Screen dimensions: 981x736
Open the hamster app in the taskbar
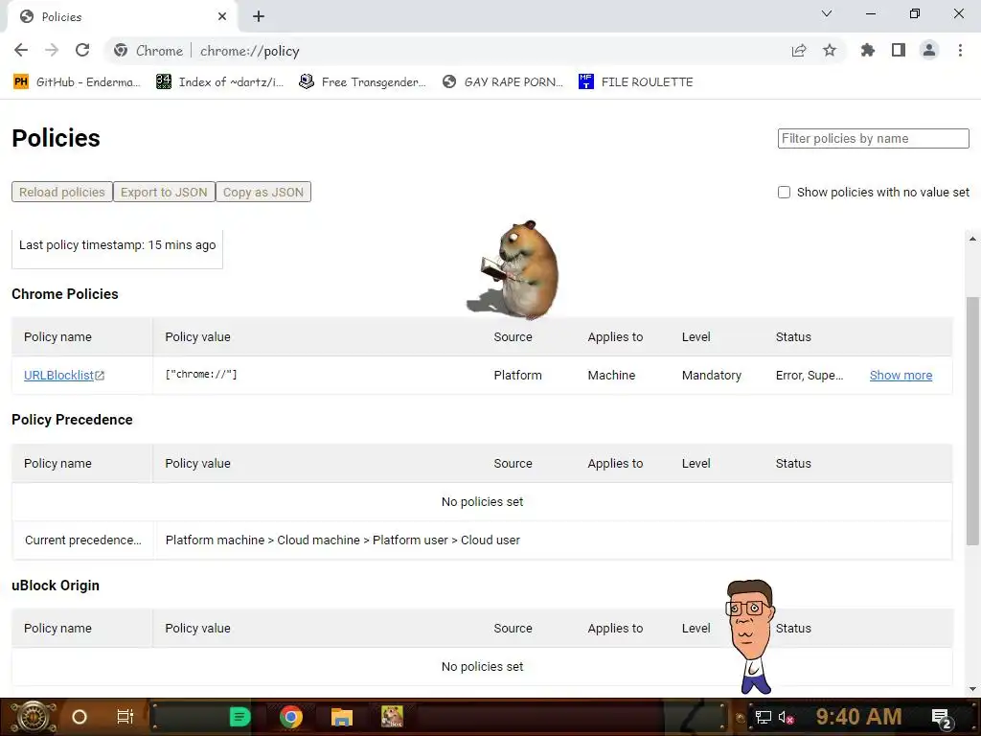click(392, 717)
